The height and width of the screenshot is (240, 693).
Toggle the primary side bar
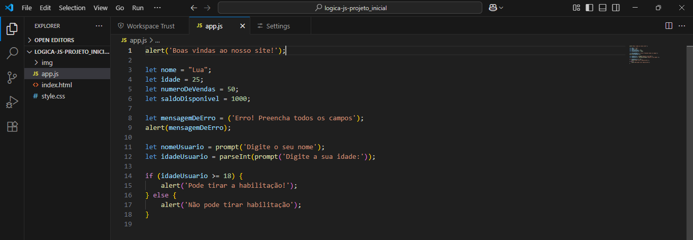click(x=589, y=8)
